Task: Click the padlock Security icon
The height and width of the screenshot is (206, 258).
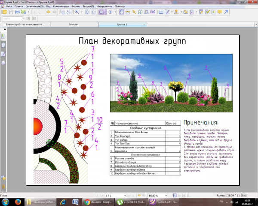Action: coord(192,12)
